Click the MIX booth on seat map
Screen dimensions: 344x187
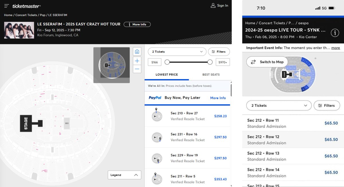(67, 123)
